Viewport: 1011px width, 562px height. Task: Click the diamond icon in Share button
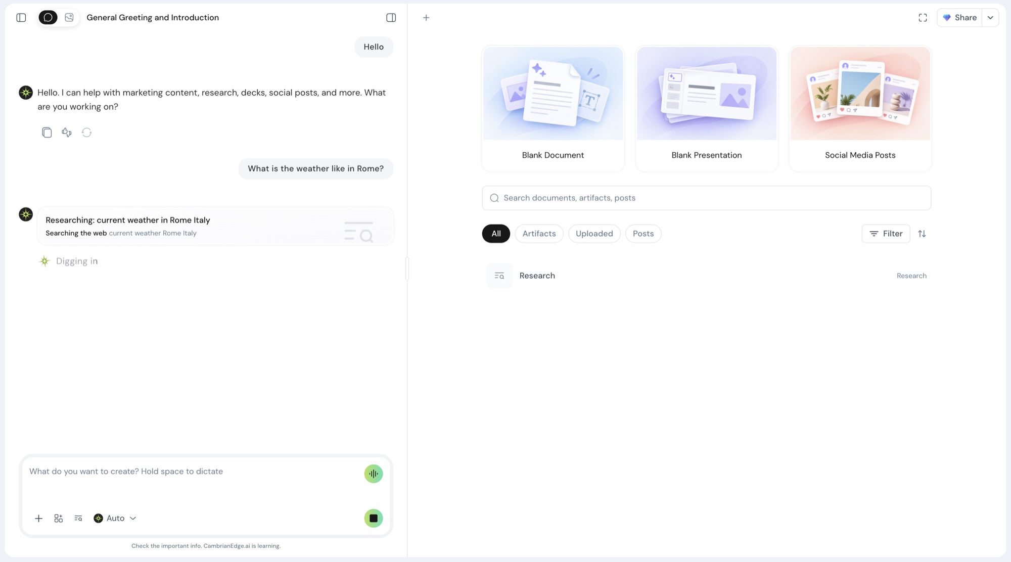[x=947, y=18]
